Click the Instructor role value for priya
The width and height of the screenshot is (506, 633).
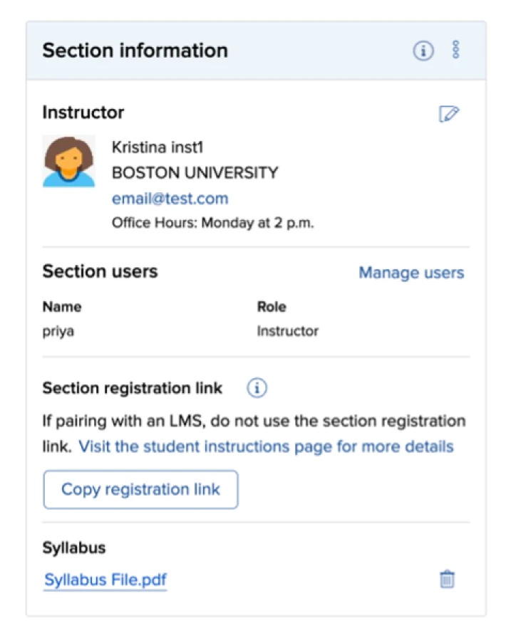tap(288, 331)
